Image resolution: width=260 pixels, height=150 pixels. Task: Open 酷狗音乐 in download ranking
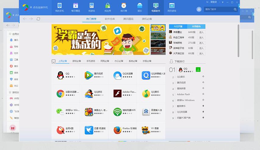[x=181, y=106]
